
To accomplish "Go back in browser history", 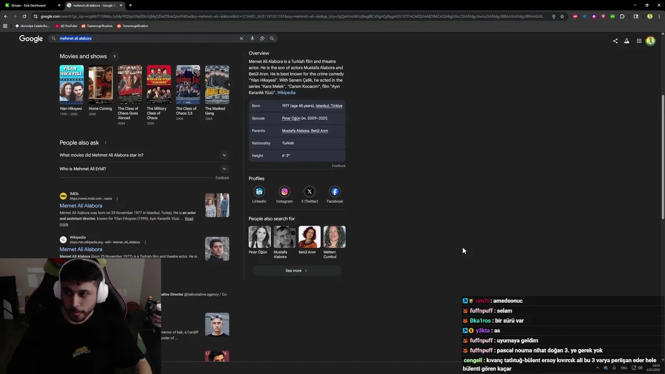I will 5,16.
